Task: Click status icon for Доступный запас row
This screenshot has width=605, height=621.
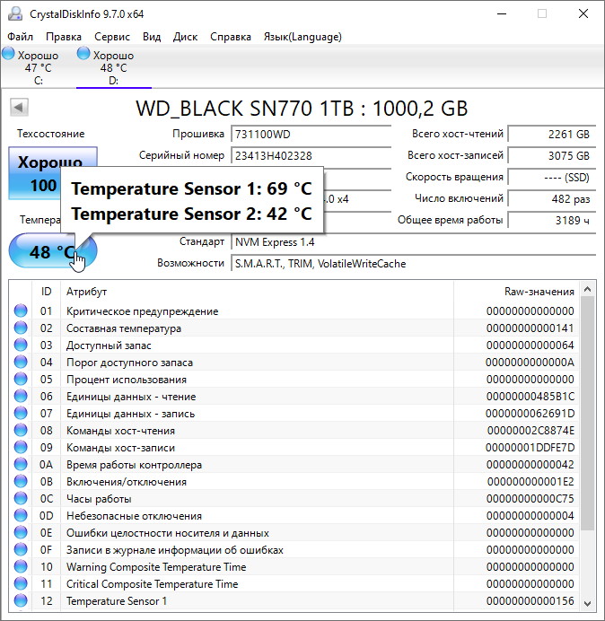Action: tap(21, 345)
